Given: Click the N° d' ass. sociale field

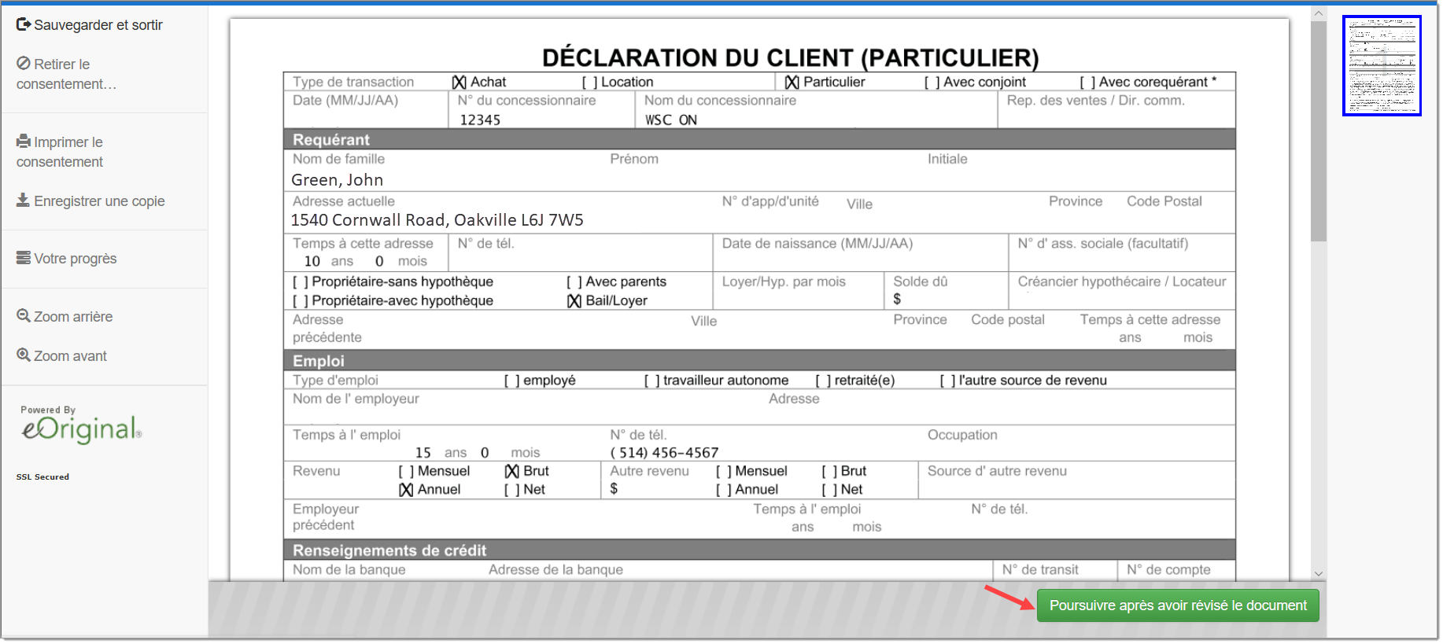Looking at the screenshot, I should [x=1122, y=252].
